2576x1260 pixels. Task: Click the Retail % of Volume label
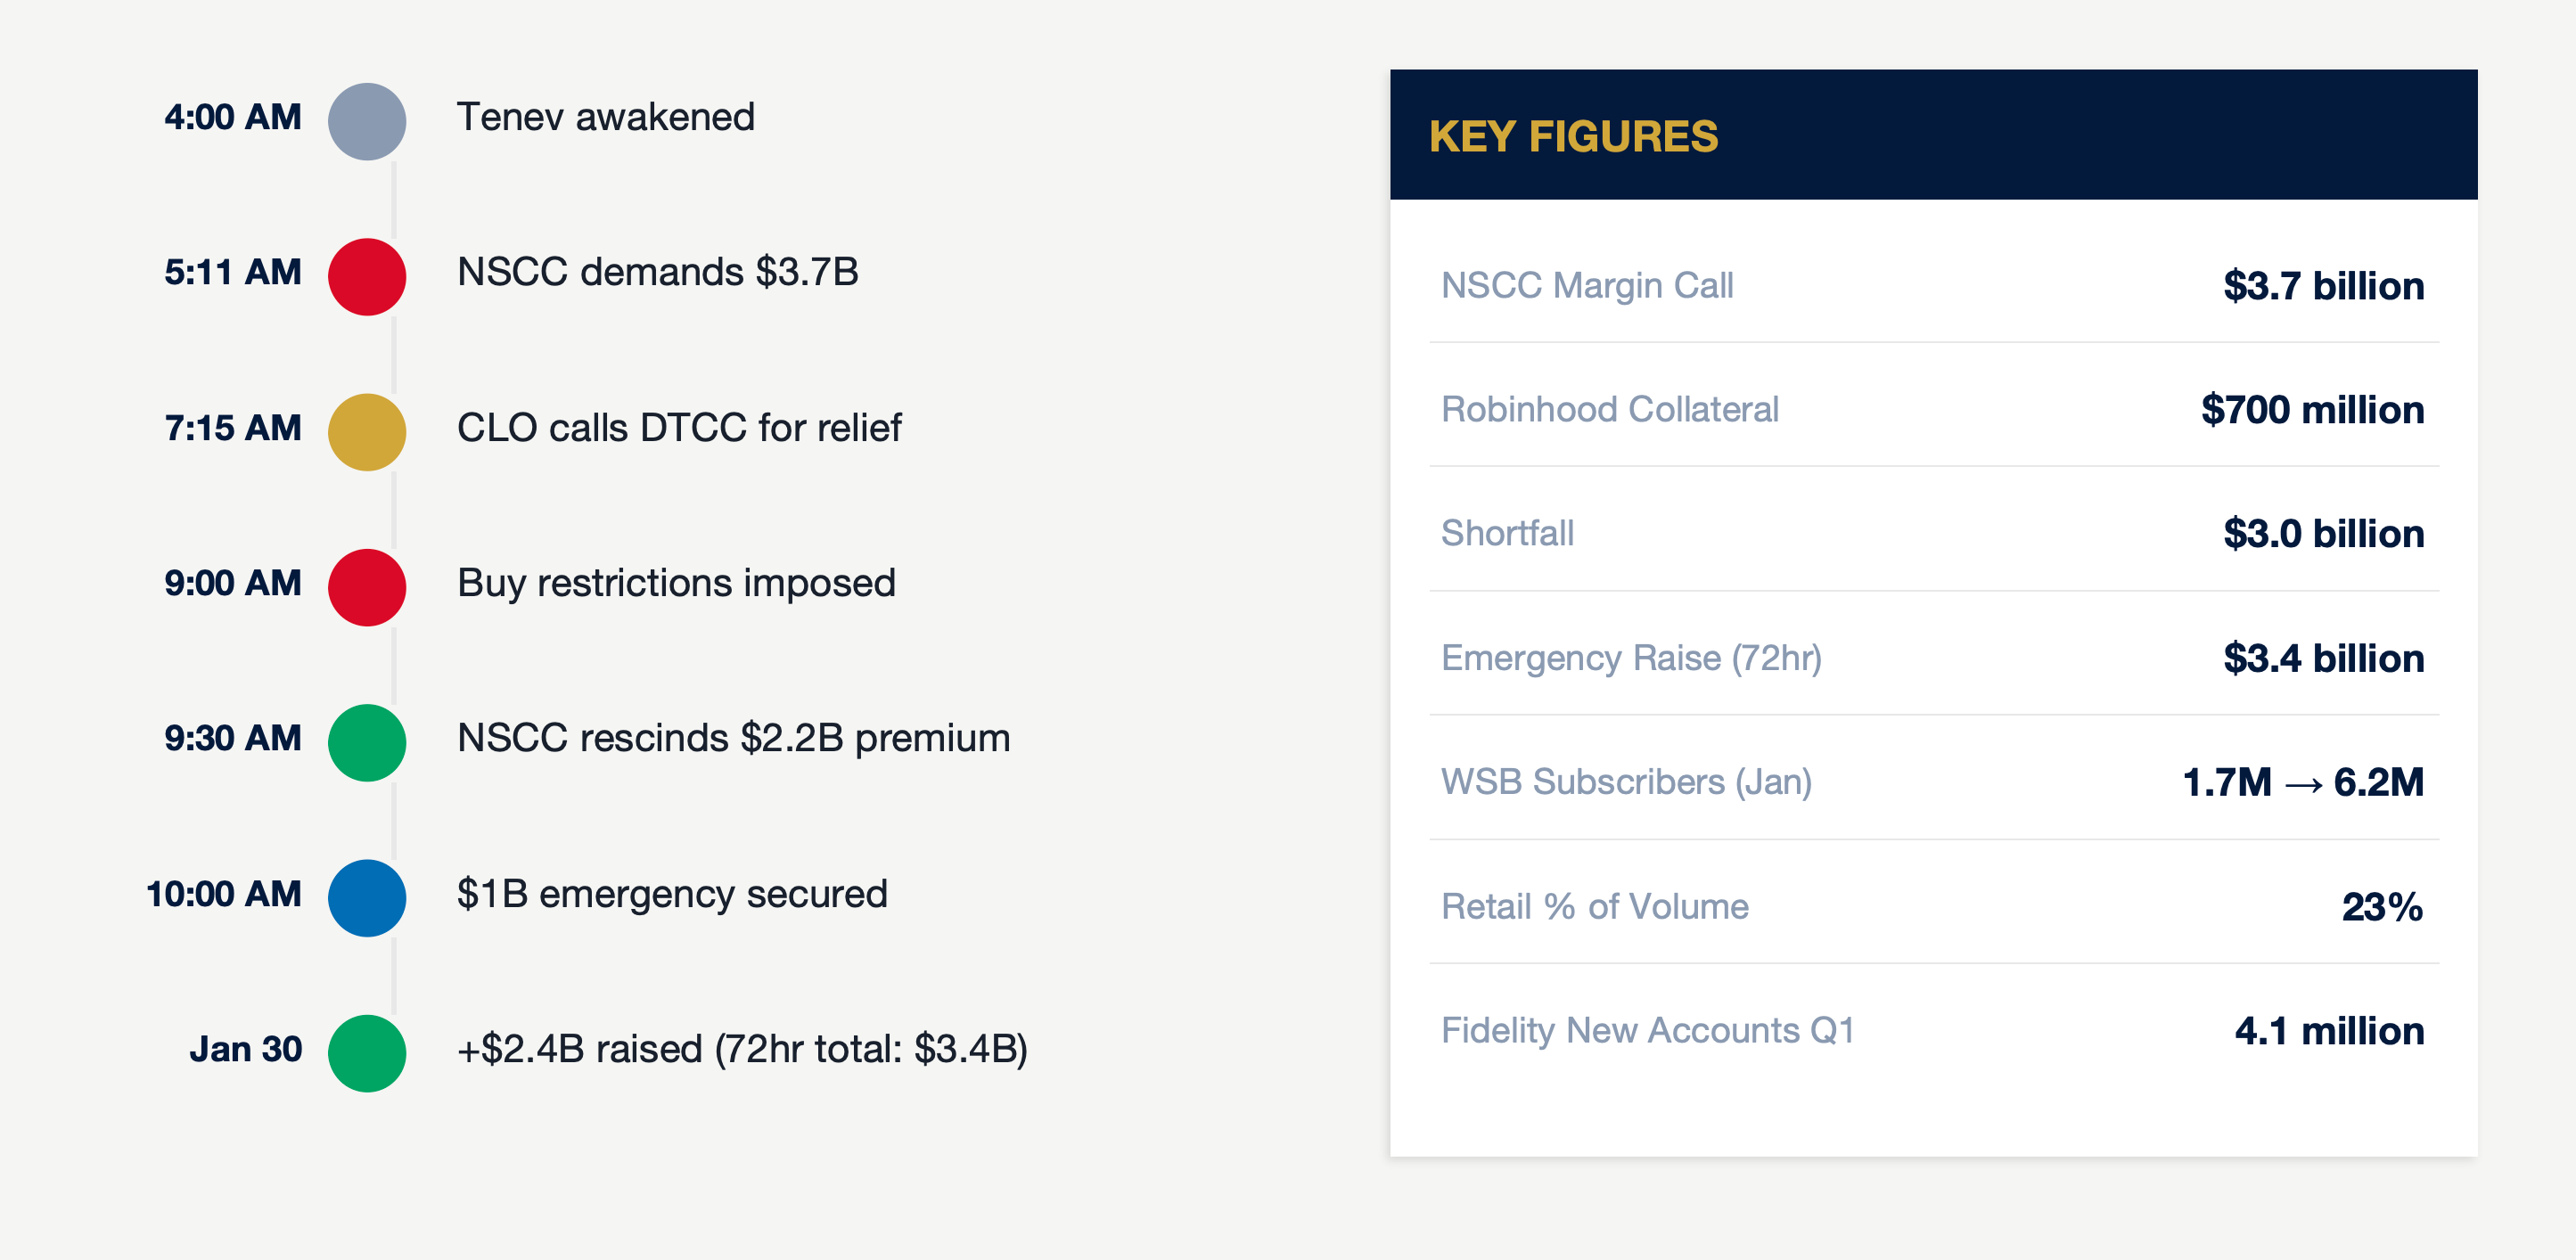(x=1595, y=907)
